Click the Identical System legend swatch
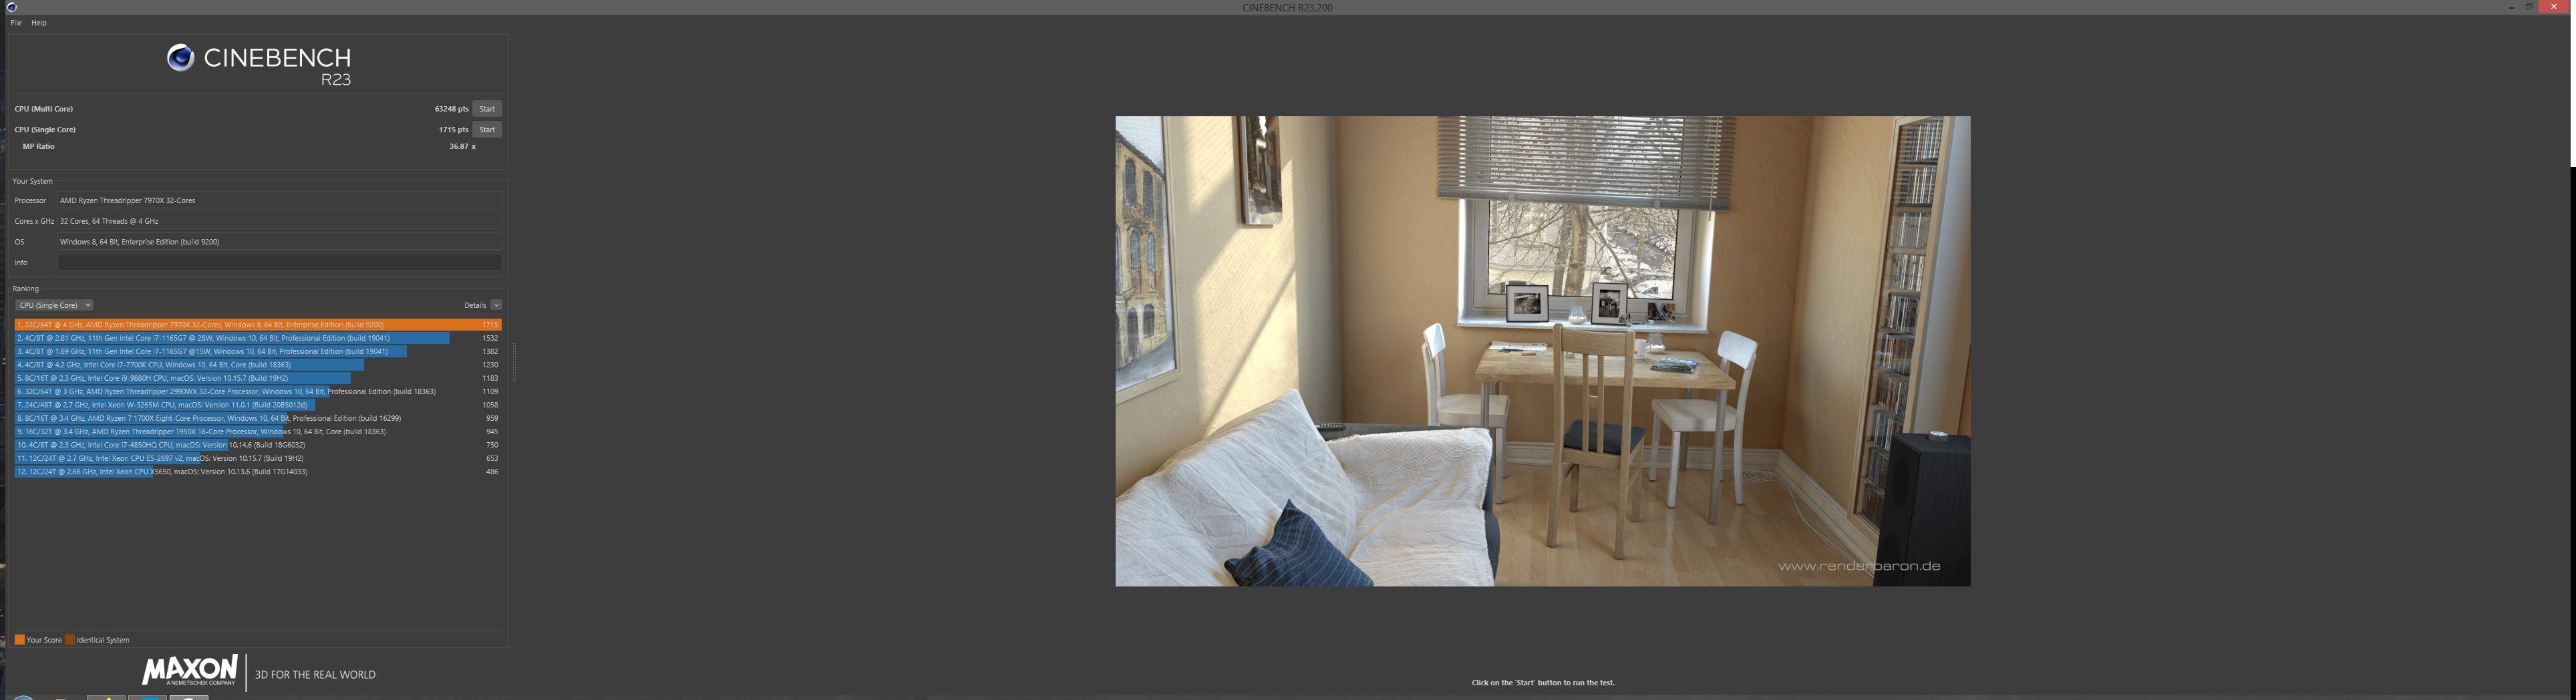The width and height of the screenshot is (2576, 700). (70, 640)
